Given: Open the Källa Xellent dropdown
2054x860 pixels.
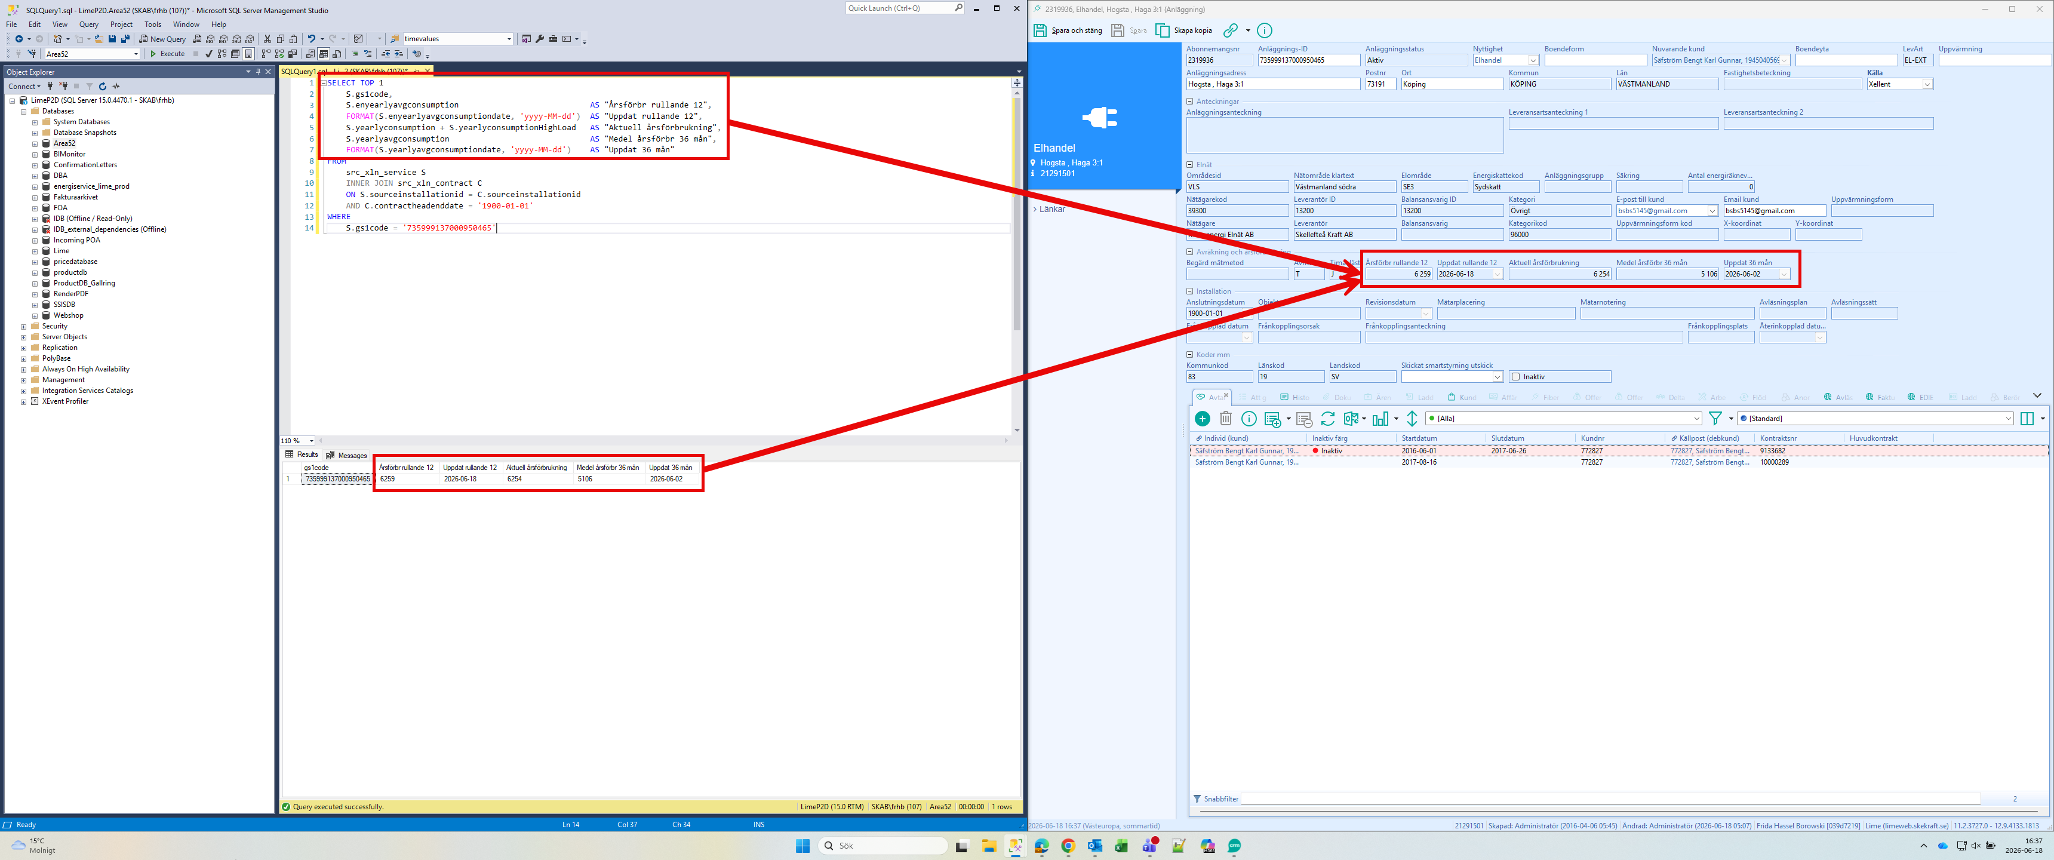Looking at the screenshot, I should (x=1927, y=85).
